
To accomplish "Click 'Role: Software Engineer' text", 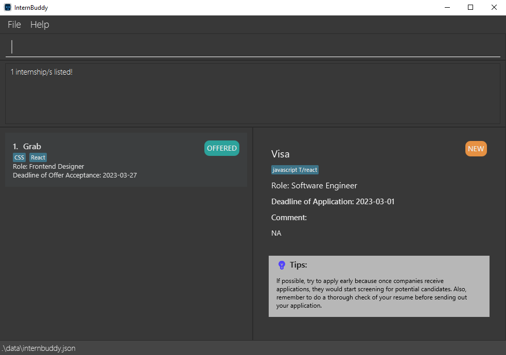I will [x=314, y=186].
